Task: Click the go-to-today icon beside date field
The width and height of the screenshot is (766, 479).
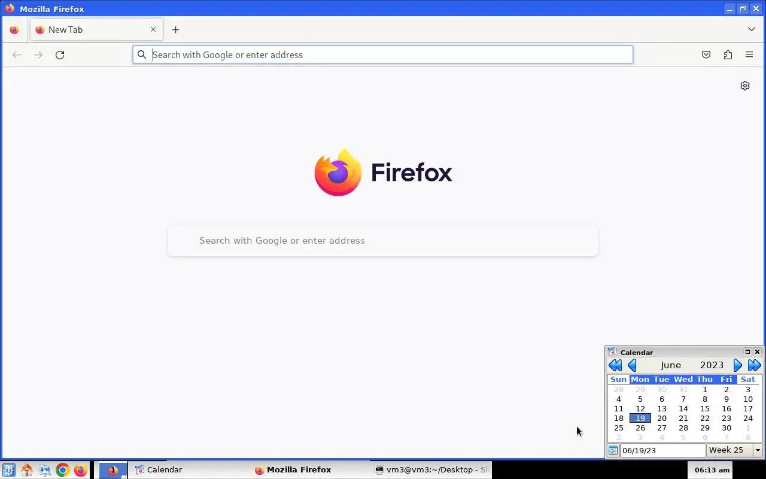Action: tap(613, 450)
